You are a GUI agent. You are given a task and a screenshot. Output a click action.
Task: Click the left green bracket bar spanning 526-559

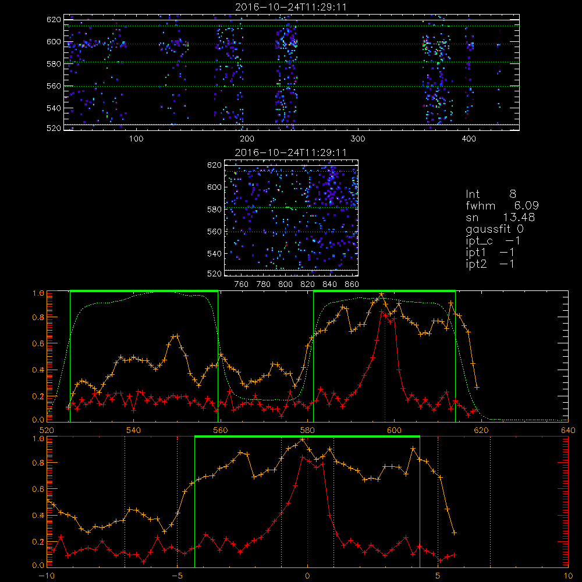click(x=144, y=291)
